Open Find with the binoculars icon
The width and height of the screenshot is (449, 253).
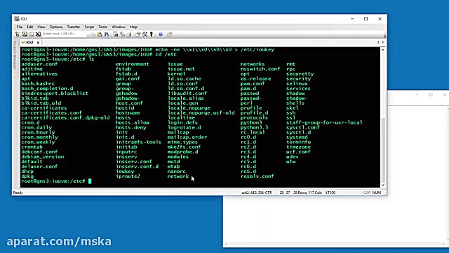[x=106, y=34]
